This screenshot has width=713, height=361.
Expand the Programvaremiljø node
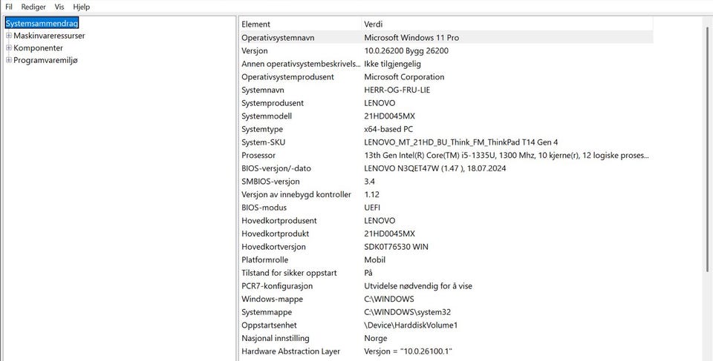(x=9, y=60)
